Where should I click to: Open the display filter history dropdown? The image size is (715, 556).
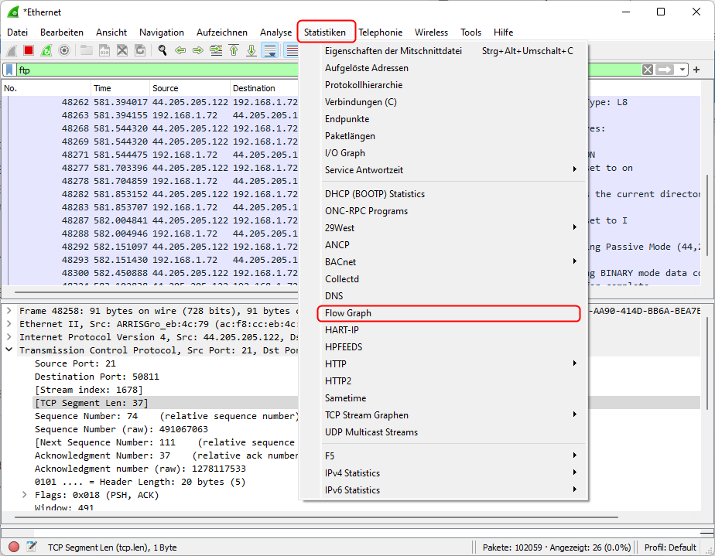click(x=682, y=70)
